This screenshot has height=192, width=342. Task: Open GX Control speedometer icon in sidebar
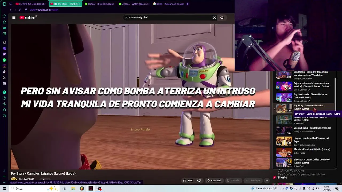pyautogui.click(x=4, y=16)
